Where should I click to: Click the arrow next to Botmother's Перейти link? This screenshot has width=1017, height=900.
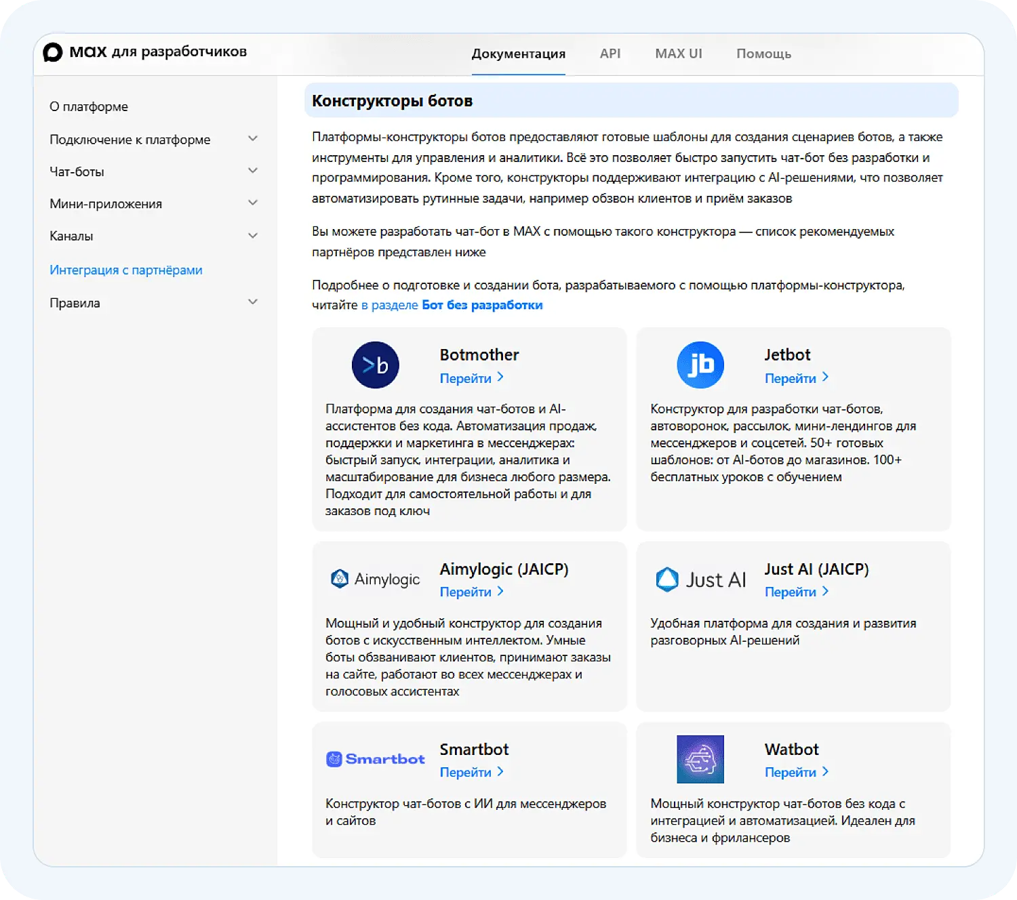(x=500, y=377)
